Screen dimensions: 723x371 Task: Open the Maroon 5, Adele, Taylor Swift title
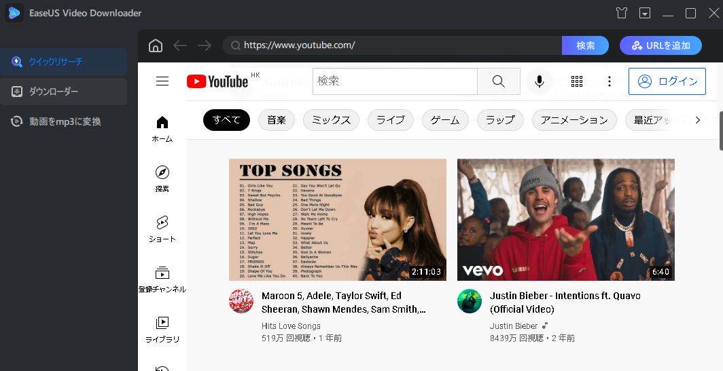[x=344, y=302]
